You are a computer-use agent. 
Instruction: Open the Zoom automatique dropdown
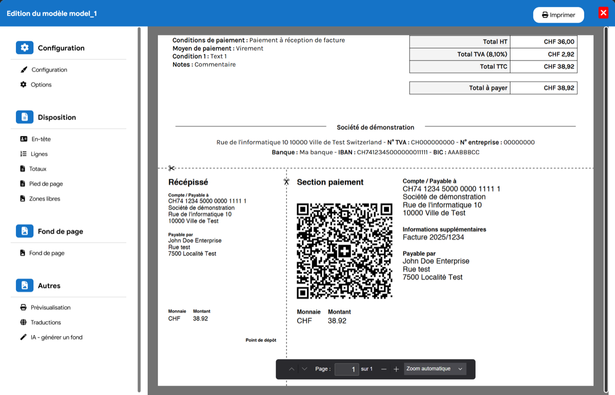pyautogui.click(x=435, y=369)
